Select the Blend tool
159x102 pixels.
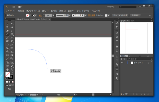pos(12,59)
